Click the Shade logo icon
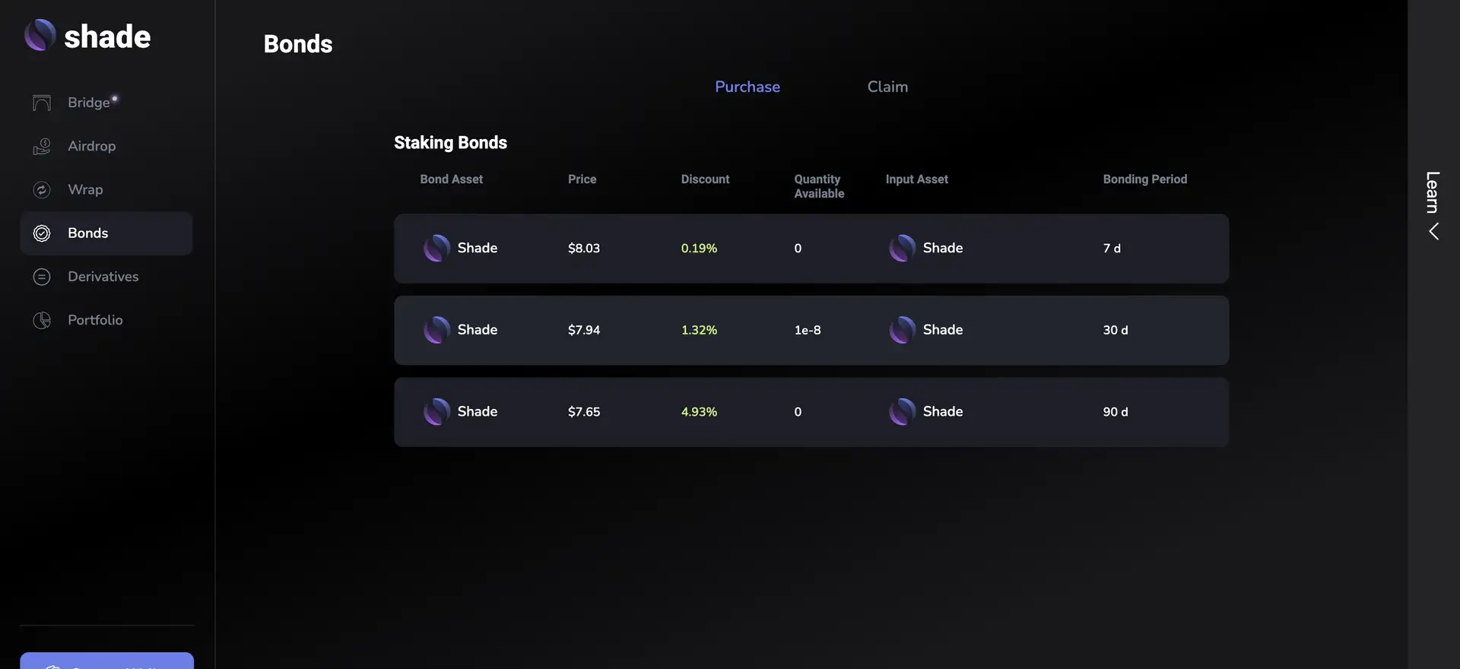 pos(40,35)
